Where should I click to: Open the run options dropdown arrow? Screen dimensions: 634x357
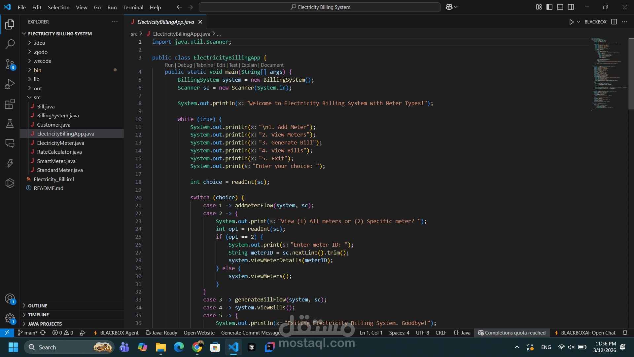click(x=579, y=22)
